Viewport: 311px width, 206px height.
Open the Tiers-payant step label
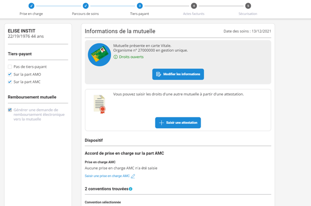pyautogui.click(x=139, y=13)
